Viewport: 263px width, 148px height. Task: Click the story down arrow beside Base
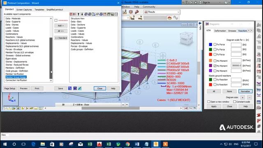(127, 104)
